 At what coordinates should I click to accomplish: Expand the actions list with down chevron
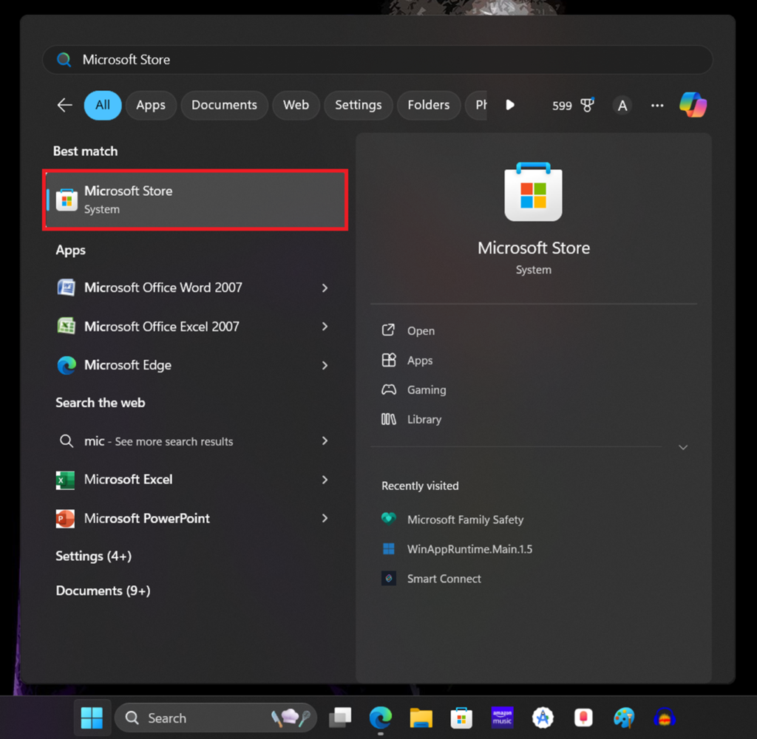(x=683, y=447)
